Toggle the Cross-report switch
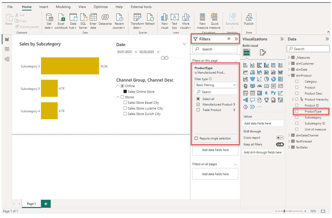 (x=280, y=138)
